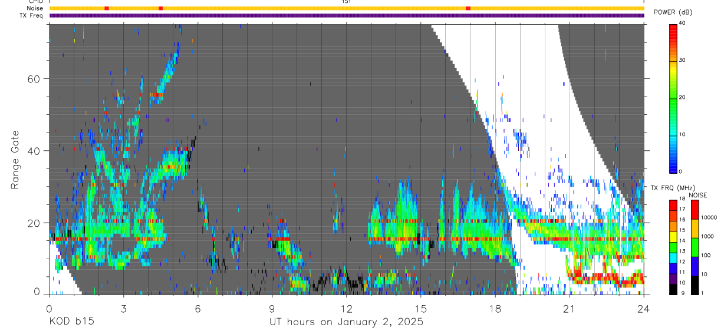Click the "9" hour tick label on the time axis

(272, 308)
